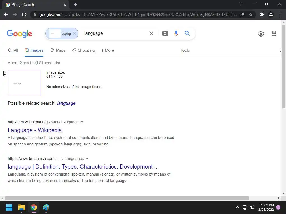This screenshot has width=286, height=214.
Task: Click the en.wikipedia.org URL breadcrumb
Action: click(x=43, y=122)
